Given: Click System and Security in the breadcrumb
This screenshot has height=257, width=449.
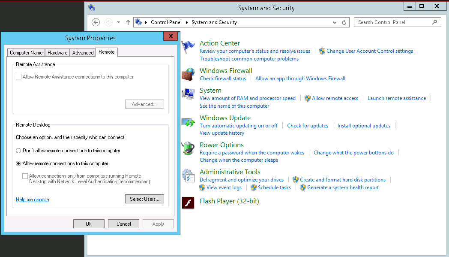Looking at the screenshot, I should 214,22.
